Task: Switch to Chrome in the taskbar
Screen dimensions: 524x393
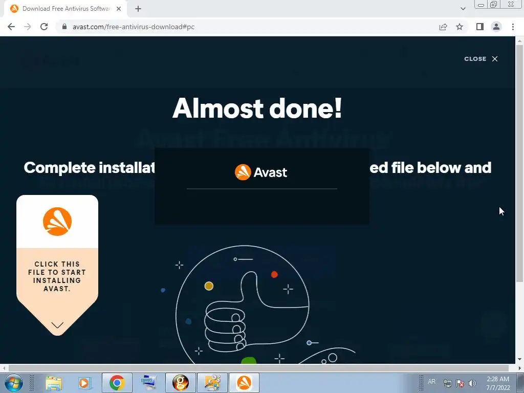Action: (x=117, y=383)
